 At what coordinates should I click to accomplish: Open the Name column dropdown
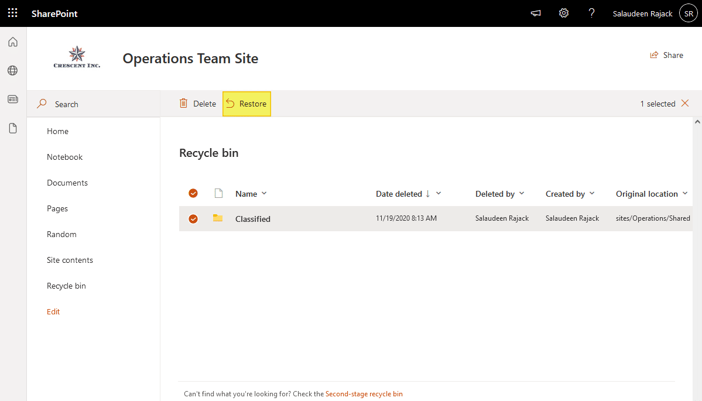coord(265,193)
